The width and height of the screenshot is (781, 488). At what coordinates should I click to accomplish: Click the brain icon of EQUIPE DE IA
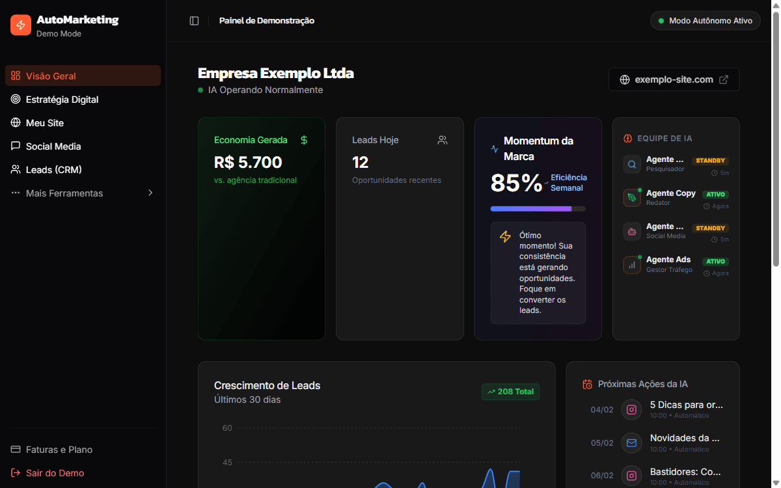point(627,138)
